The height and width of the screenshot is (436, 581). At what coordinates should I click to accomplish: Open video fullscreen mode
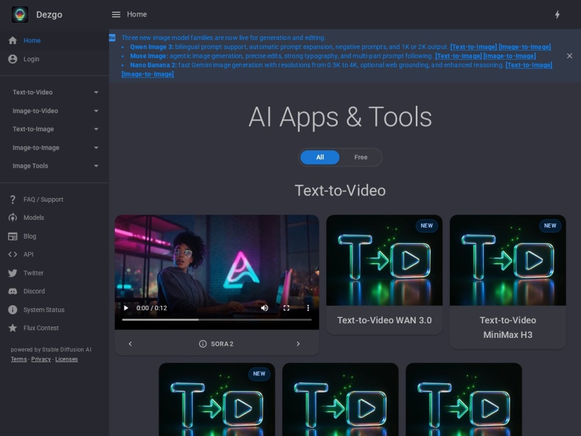coord(286,308)
